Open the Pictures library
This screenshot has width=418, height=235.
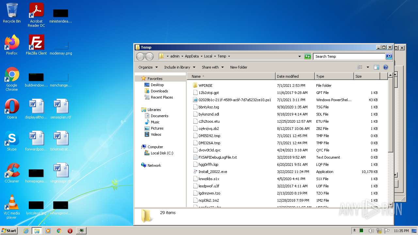pos(157,128)
